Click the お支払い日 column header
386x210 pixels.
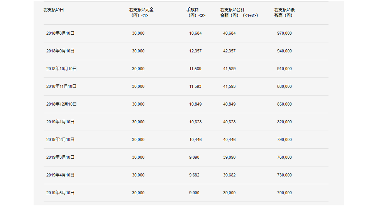(54, 10)
